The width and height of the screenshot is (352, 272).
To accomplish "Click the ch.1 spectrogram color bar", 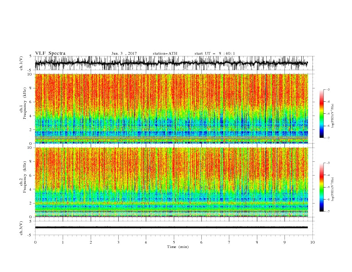I will pos(321,114).
